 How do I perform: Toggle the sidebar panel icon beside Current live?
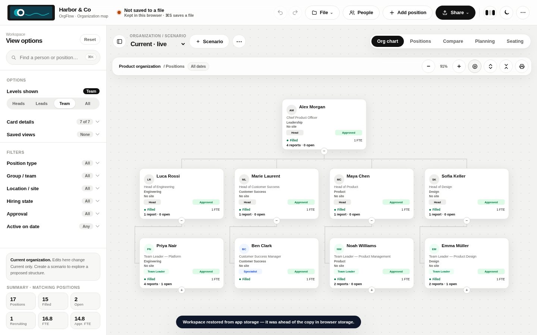pos(119,41)
